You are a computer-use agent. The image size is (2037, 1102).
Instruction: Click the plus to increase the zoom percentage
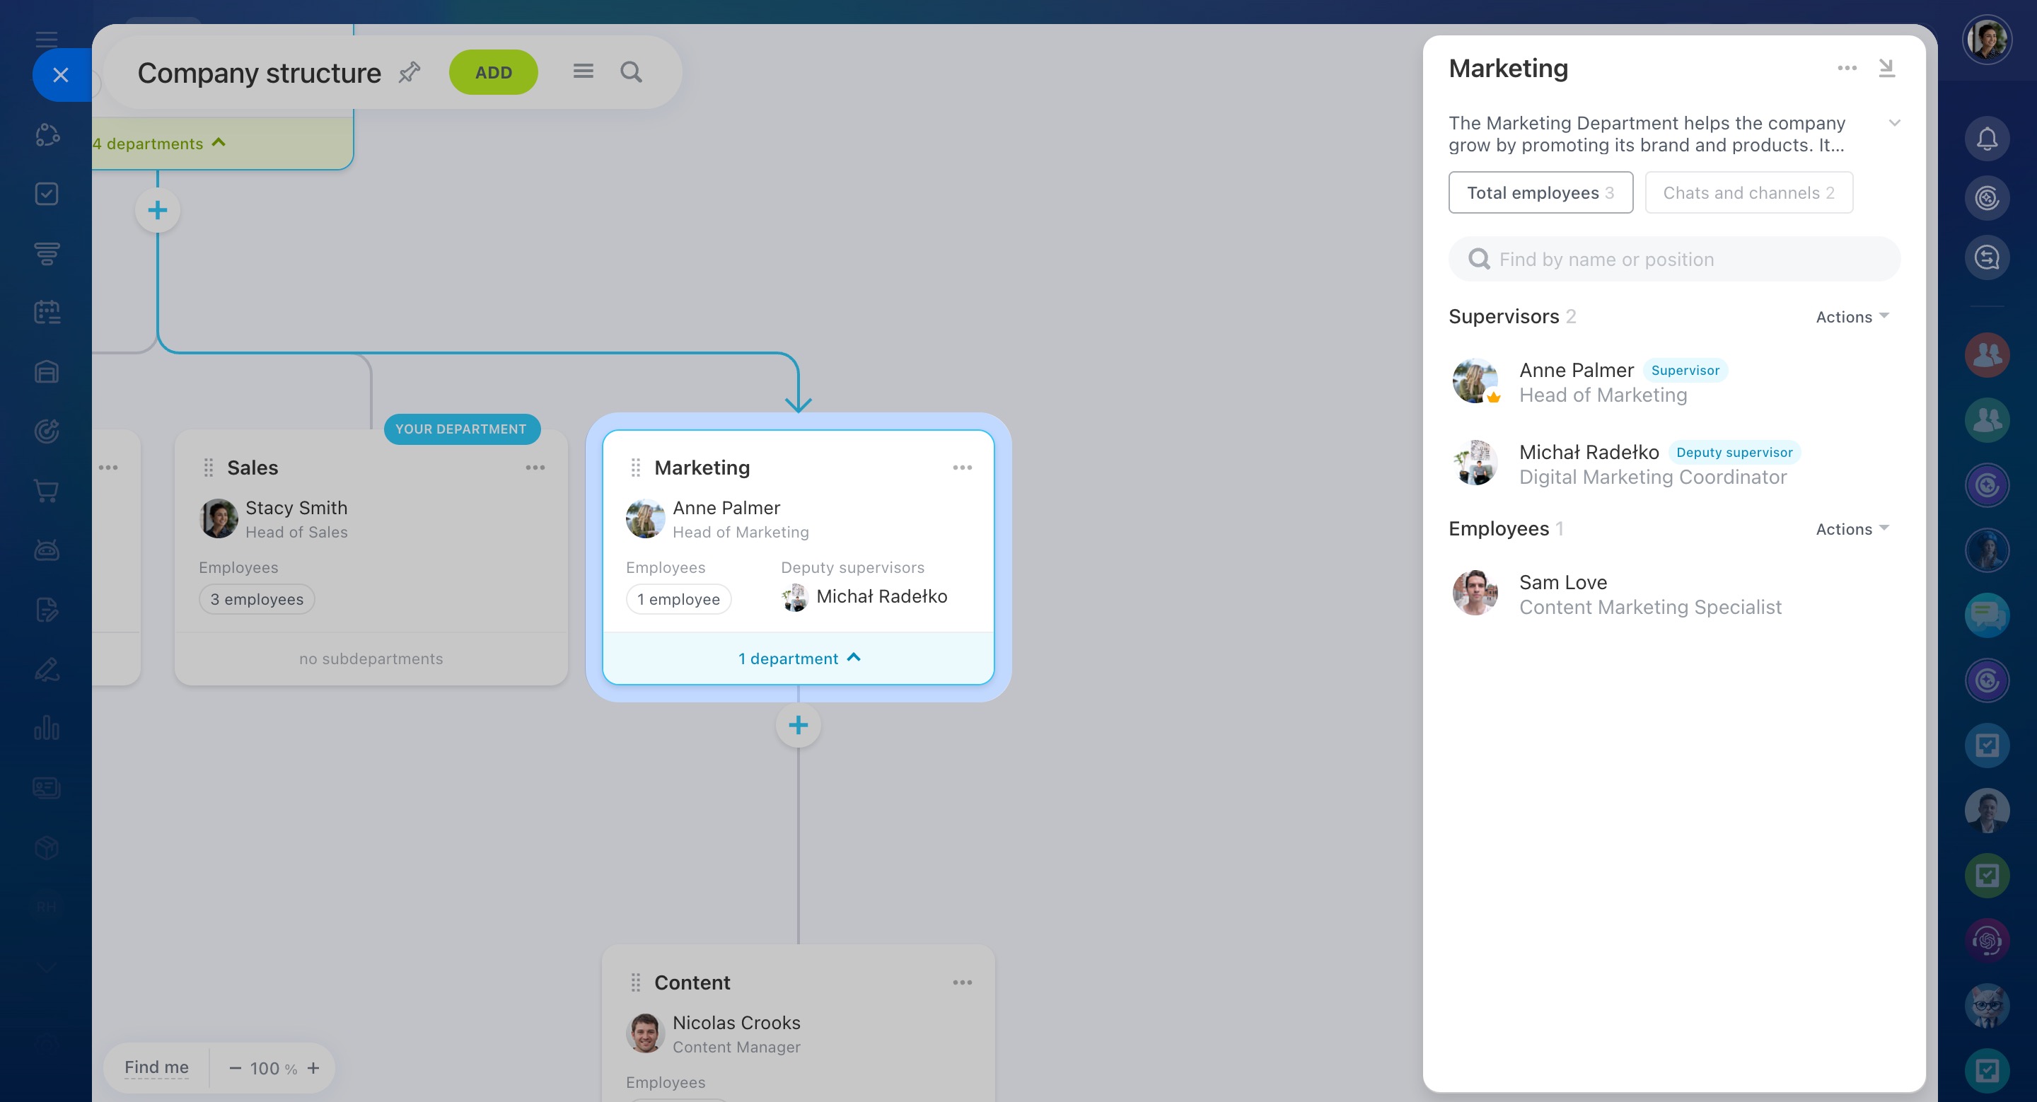coord(314,1068)
